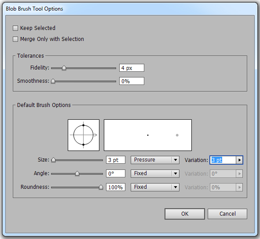Viewport: 260px width, 239px height.
Task: Click the brush angle preview circle
Action: (x=84, y=135)
